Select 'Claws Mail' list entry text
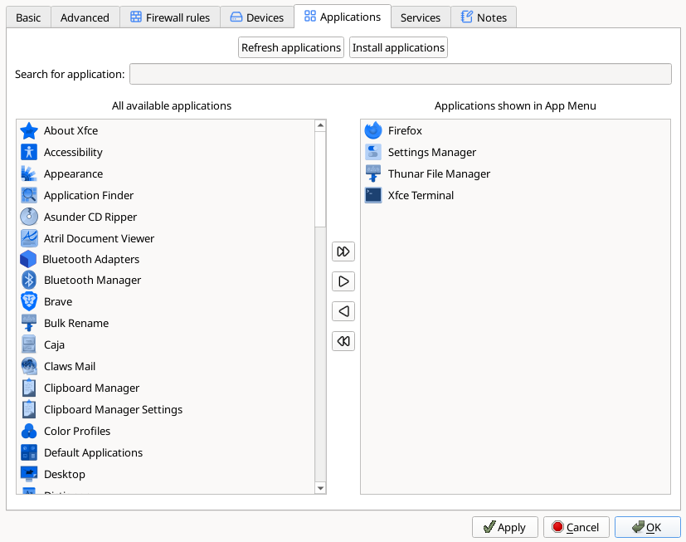 (70, 366)
